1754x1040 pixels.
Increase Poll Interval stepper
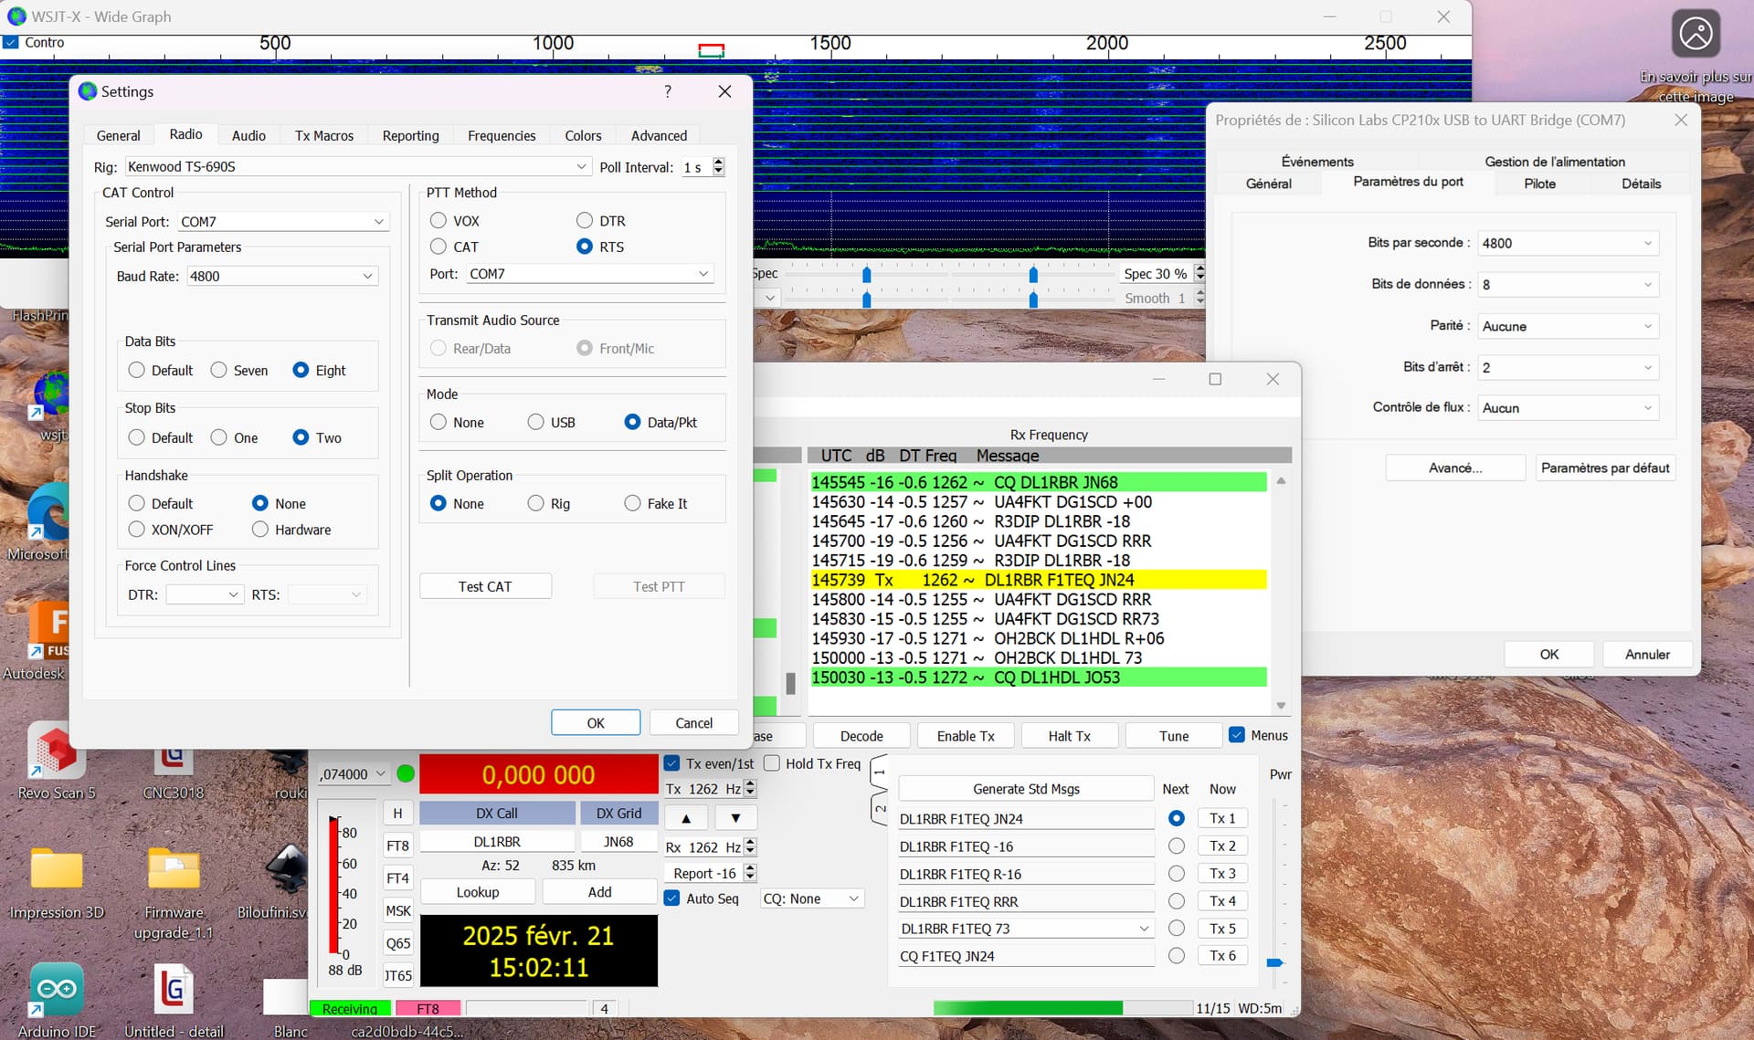coord(718,162)
